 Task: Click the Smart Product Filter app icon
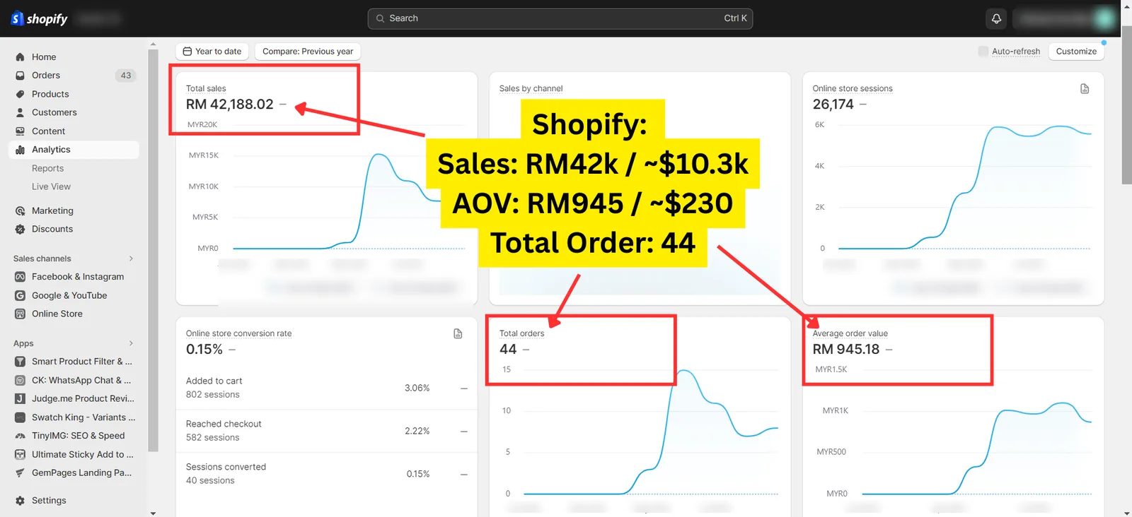(20, 362)
